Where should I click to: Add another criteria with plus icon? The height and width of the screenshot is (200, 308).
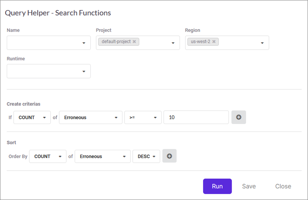pyautogui.click(x=239, y=117)
